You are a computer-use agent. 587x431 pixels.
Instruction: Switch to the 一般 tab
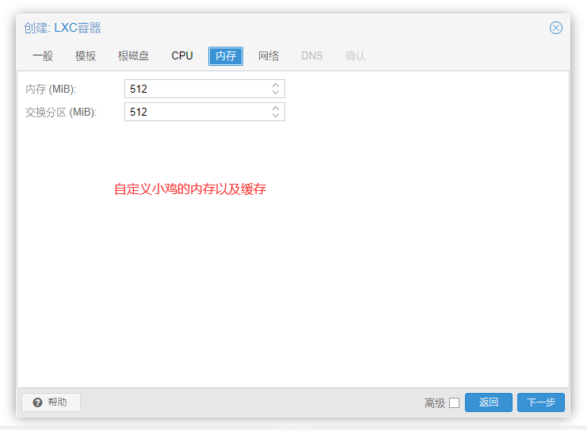[43, 56]
